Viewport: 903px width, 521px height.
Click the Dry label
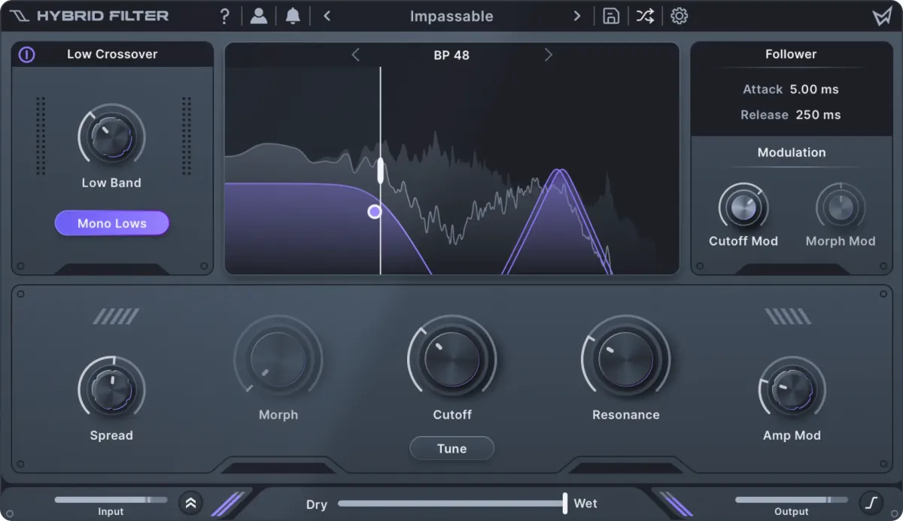pyautogui.click(x=317, y=504)
